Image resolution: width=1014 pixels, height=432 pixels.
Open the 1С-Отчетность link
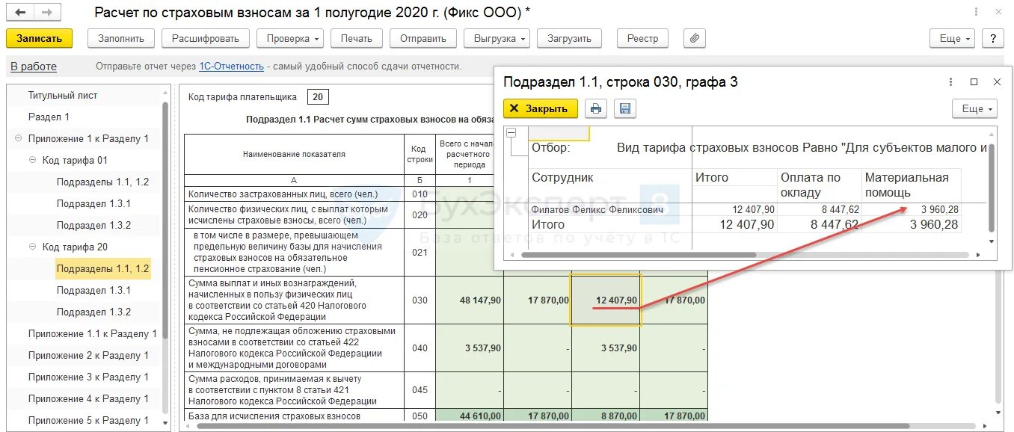[x=231, y=67]
